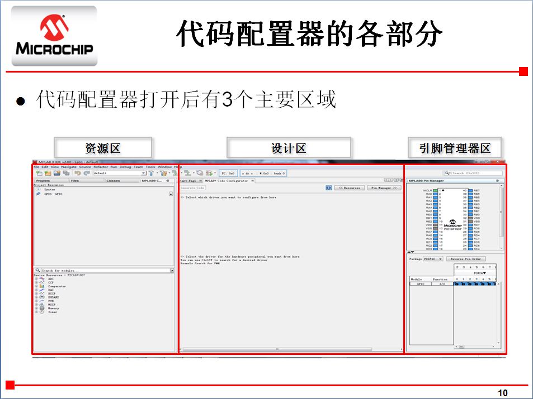
Task: Select the GPIO module table cell
Action: click(421, 284)
